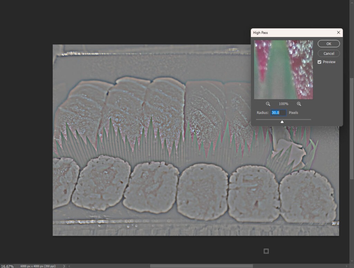The height and width of the screenshot is (268, 354).
Task: Click the small square cursor icon below the canvas
Action: (266, 251)
